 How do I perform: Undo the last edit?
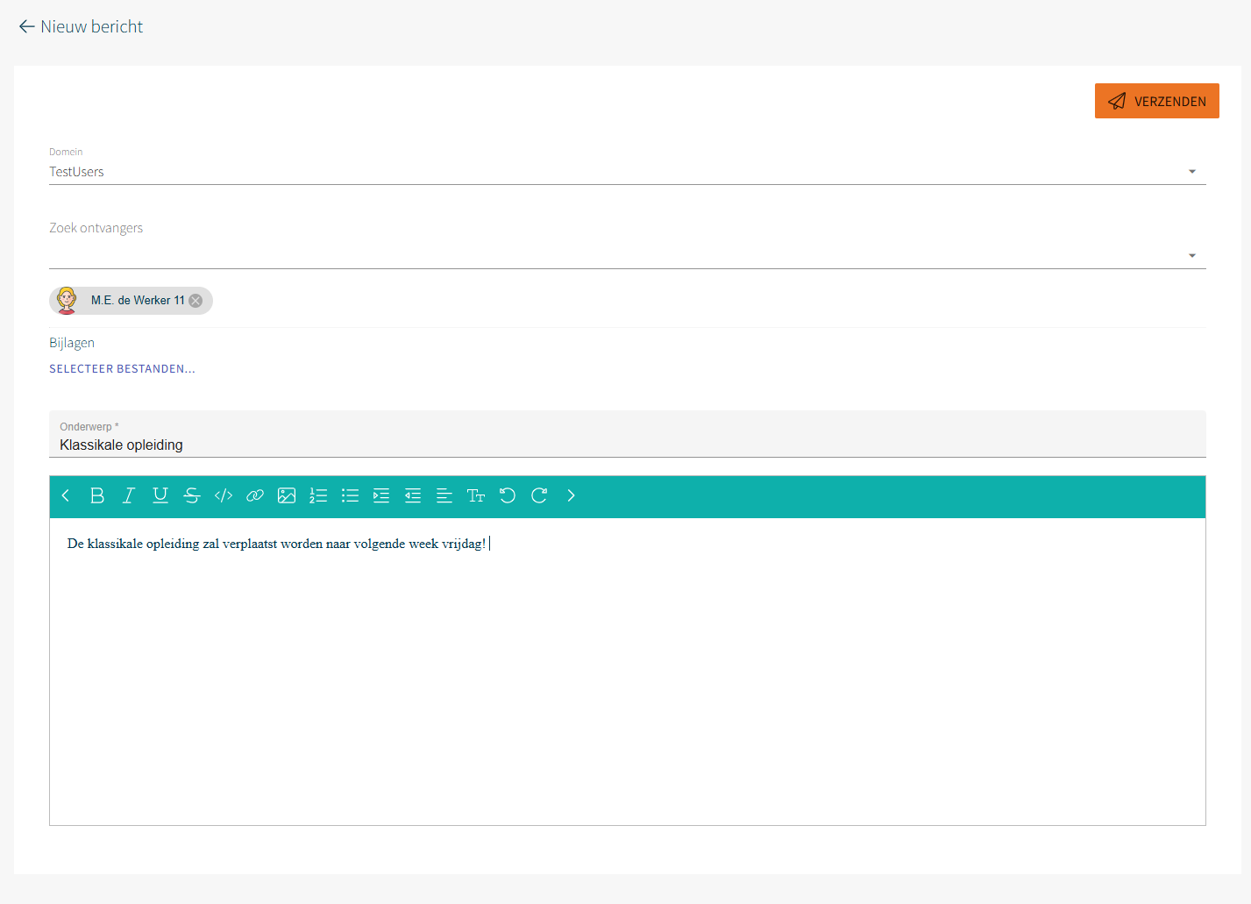[508, 495]
